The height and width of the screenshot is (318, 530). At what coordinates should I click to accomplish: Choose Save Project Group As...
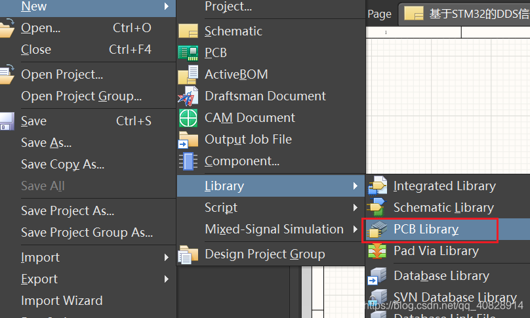pyautogui.click(x=88, y=233)
